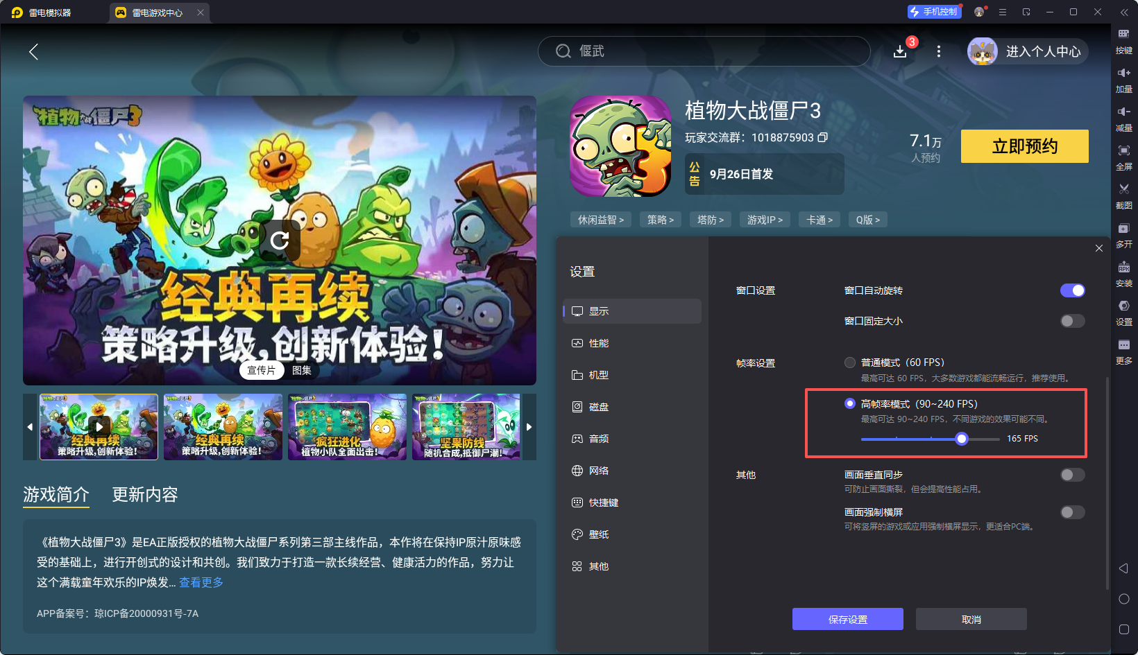Switch to 更新内容 tab
Image resolution: width=1138 pixels, height=655 pixels.
(x=145, y=494)
